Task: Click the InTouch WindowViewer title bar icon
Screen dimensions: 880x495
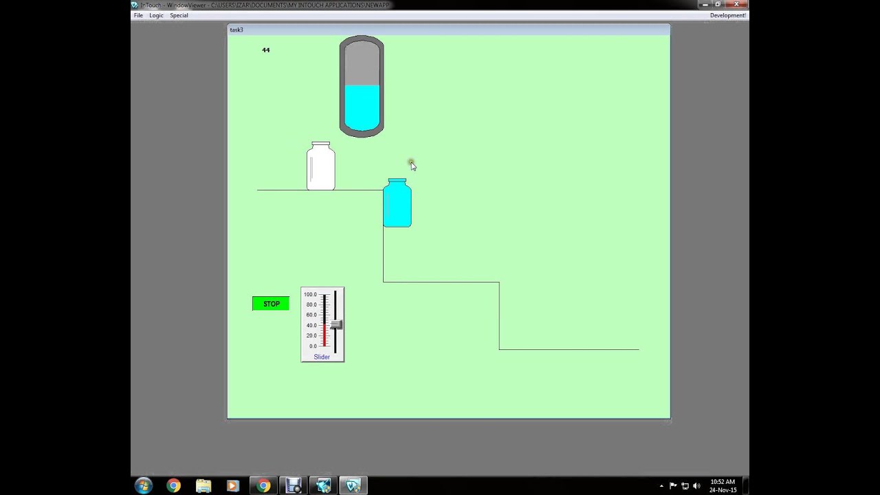Action: (135, 5)
